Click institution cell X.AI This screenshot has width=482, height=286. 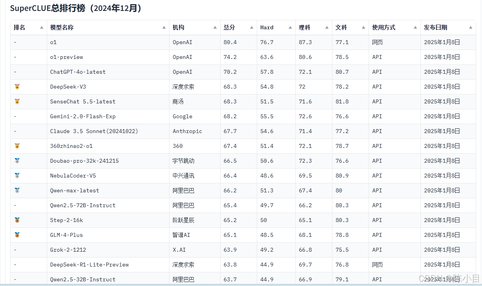point(179,250)
